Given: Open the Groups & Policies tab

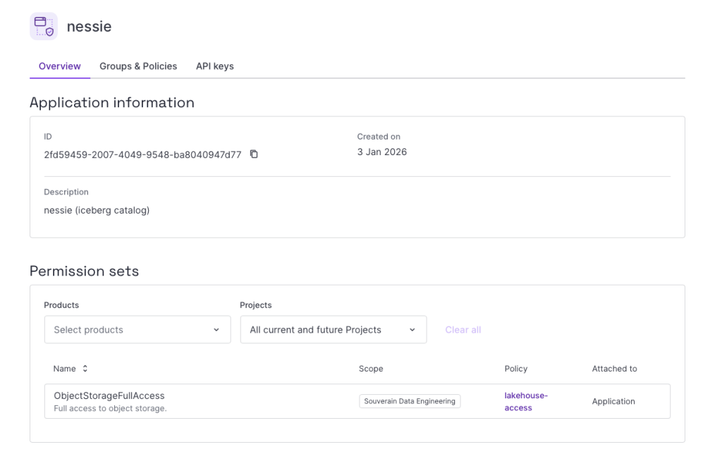Looking at the screenshot, I should point(138,66).
